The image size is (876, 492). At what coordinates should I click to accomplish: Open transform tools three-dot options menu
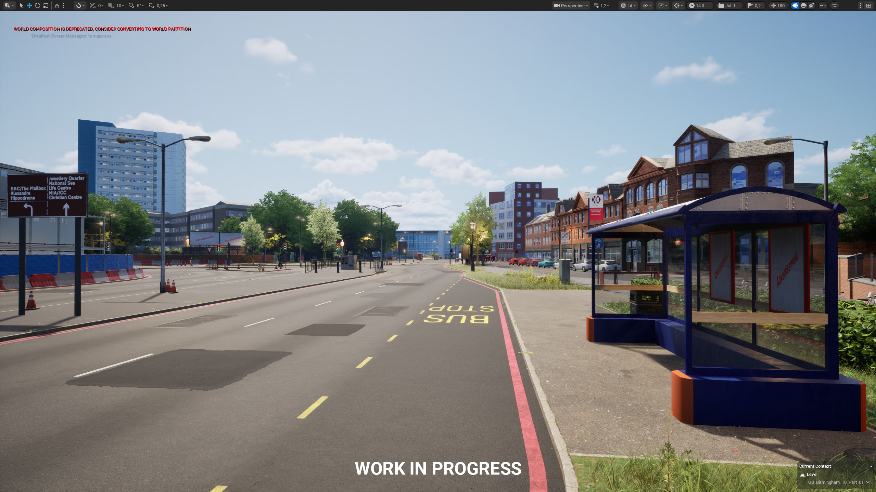pyautogui.click(x=63, y=5)
